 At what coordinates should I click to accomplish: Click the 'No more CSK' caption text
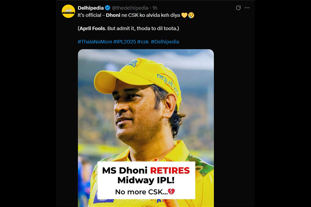142,192
